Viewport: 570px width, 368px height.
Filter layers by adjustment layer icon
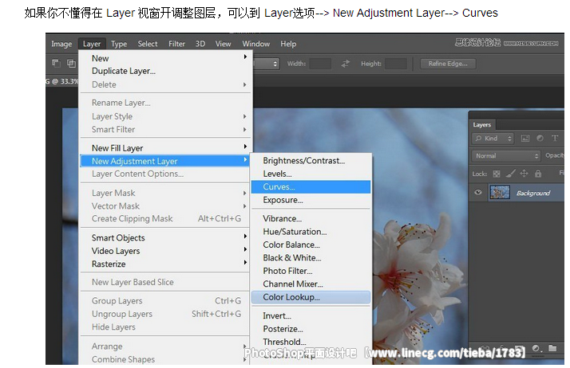tap(540, 138)
